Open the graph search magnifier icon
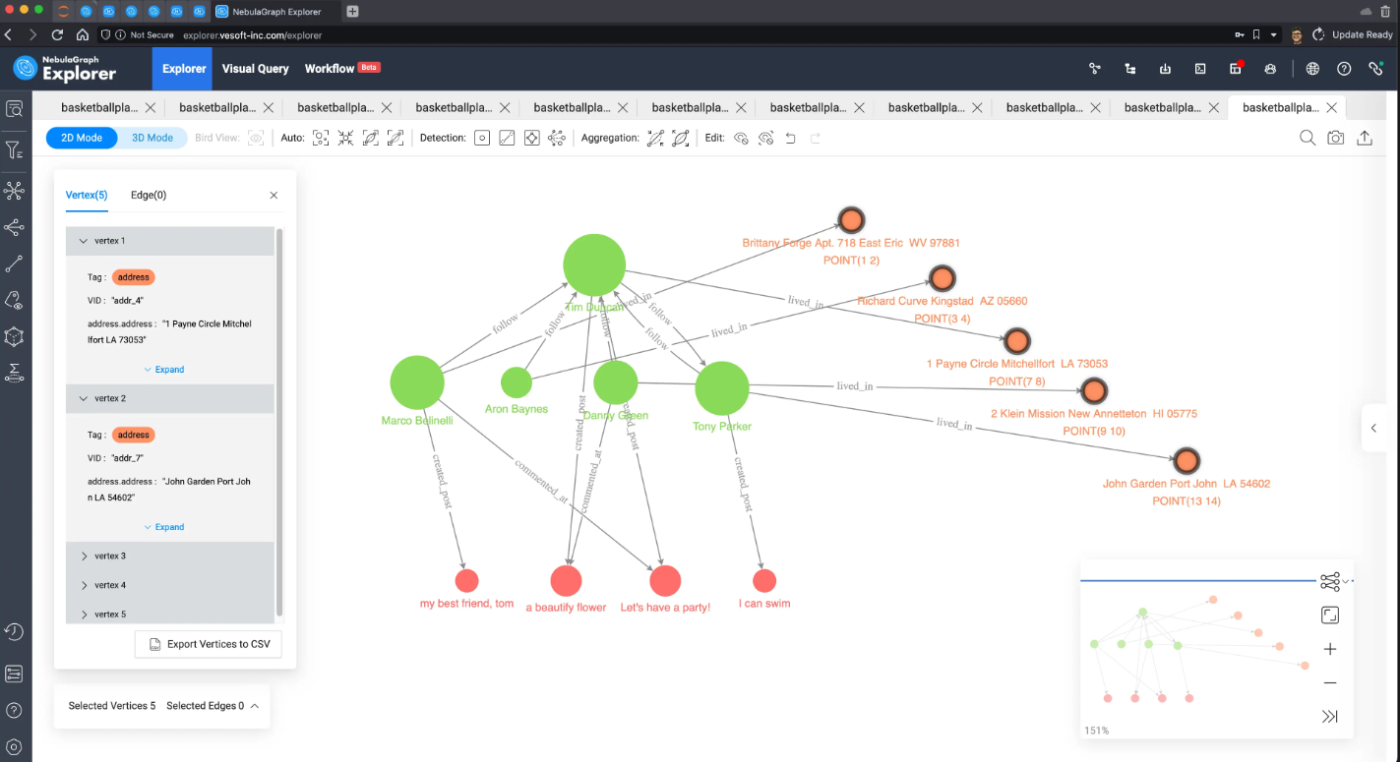 (1308, 138)
